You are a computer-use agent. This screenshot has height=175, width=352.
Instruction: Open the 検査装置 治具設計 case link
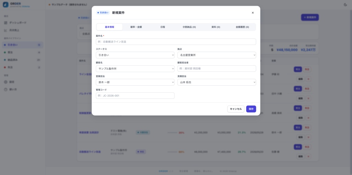89,133
